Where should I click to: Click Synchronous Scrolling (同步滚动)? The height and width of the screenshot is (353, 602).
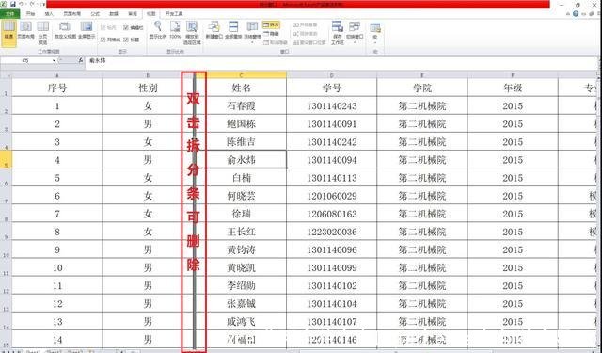coord(306,34)
